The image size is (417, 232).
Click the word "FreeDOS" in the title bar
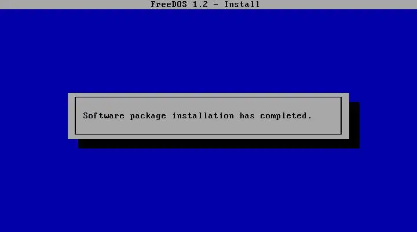click(x=169, y=4)
